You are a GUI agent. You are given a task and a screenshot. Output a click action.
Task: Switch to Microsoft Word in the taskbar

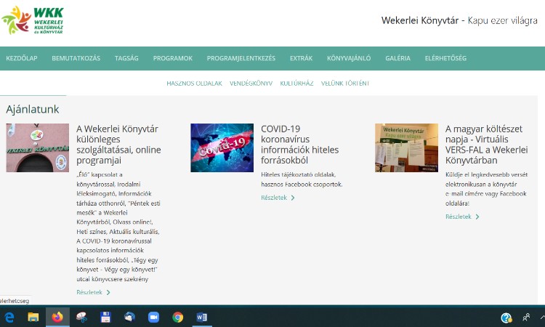201,317
